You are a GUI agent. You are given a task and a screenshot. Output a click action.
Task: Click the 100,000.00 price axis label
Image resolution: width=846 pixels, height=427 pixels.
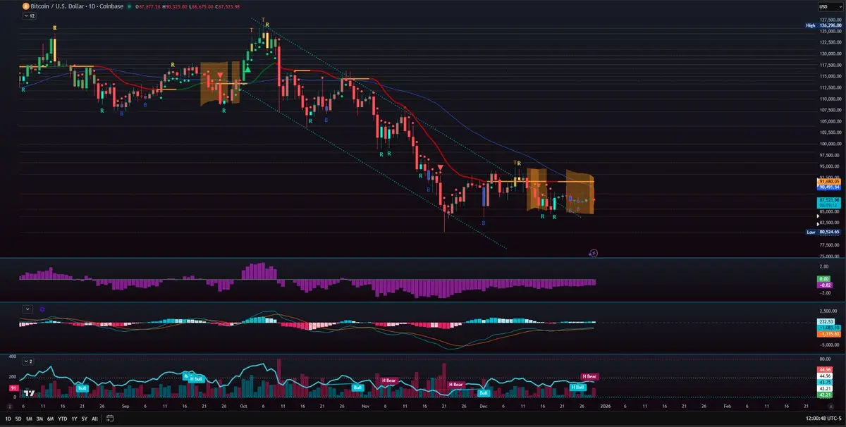coord(830,144)
